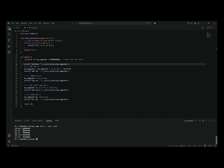Change line endings via CRLF in the status bar
Viewport: 224px width, 168px height.
pos(195,146)
